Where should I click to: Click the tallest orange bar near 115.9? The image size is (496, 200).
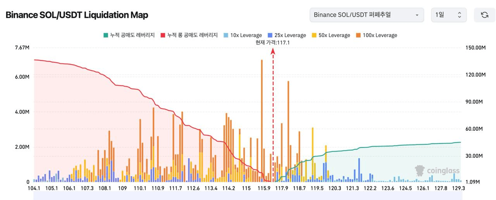pyautogui.click(x=262, y=116)
